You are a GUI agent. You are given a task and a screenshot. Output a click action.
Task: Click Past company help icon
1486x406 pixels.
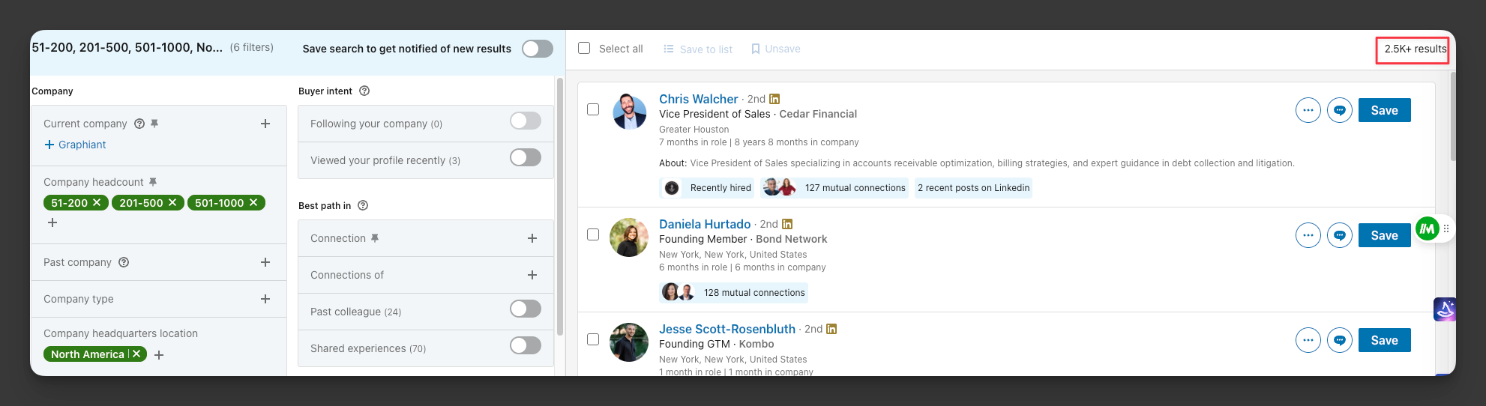tap(124, 262)
